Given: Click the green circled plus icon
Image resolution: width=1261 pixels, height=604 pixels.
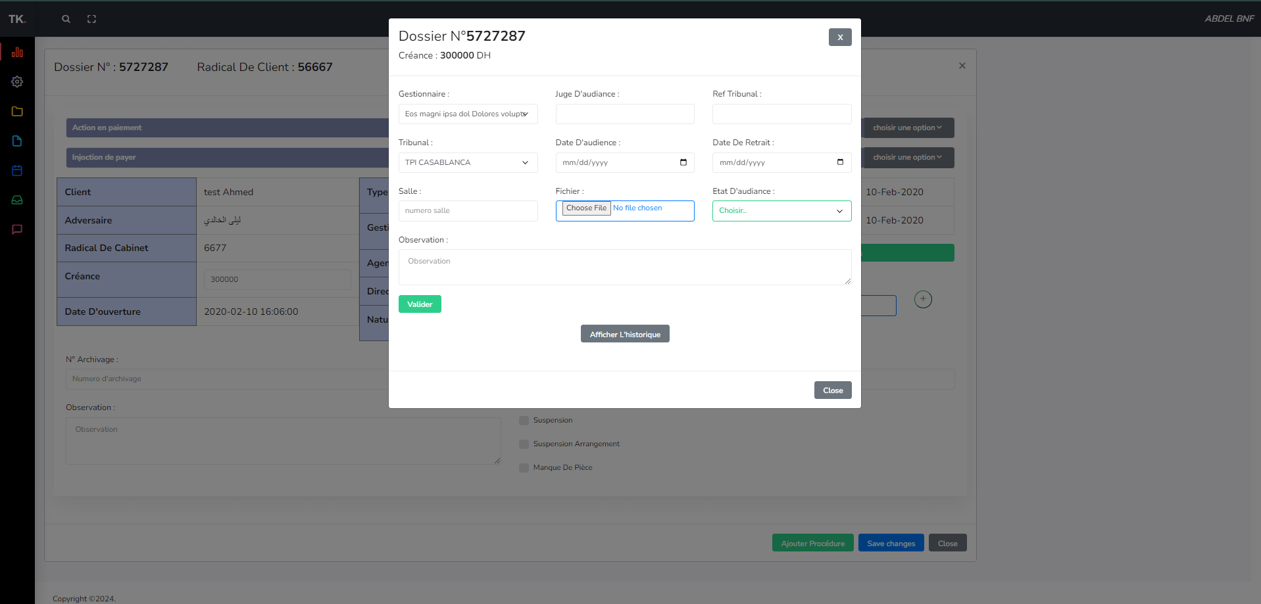Looking at the screenshot, I should pyautogui.click(x=923, y=299).
